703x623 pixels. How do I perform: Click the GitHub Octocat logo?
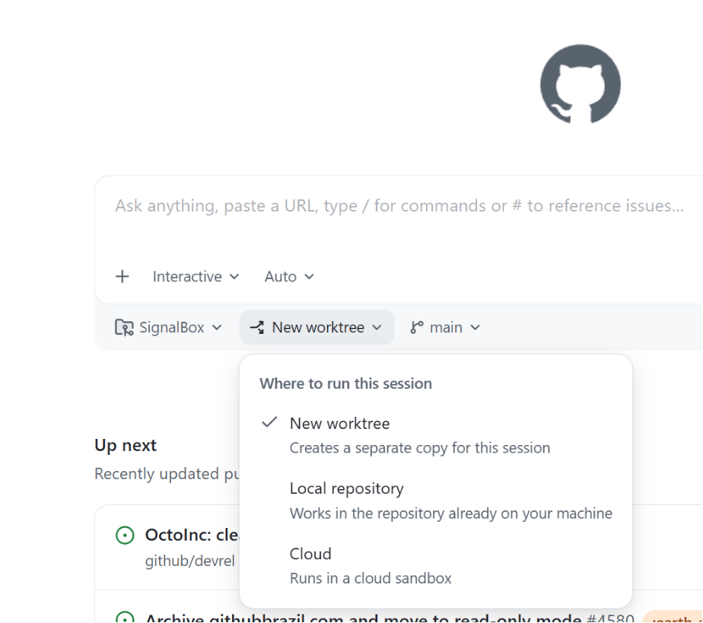coord(581,84)
